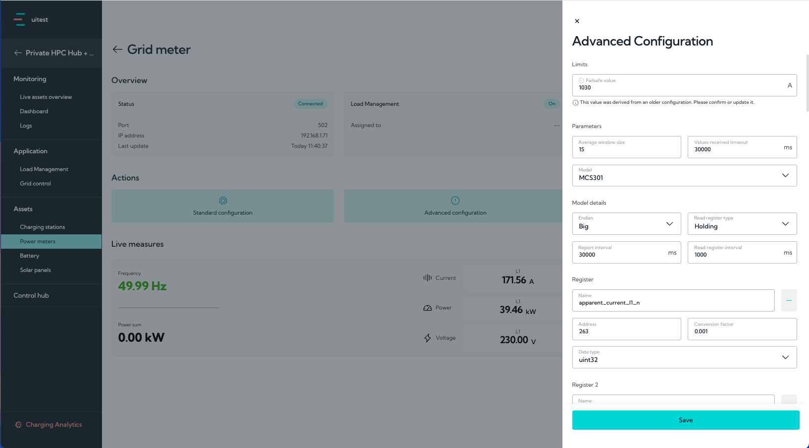Viewport: 809px width, 448px height.
Task: Click the Conversion factor field
Action: 742,329
